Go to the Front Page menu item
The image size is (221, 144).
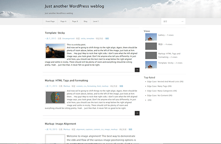click(x=50, y=21)
